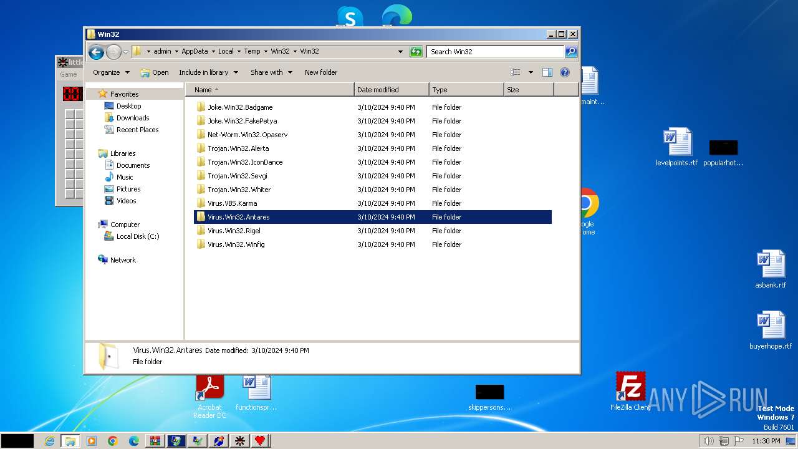Image resolution: width=798 pixels, height=449 pixels.
Task: Sort by Type column header
Action: (466, 90)
